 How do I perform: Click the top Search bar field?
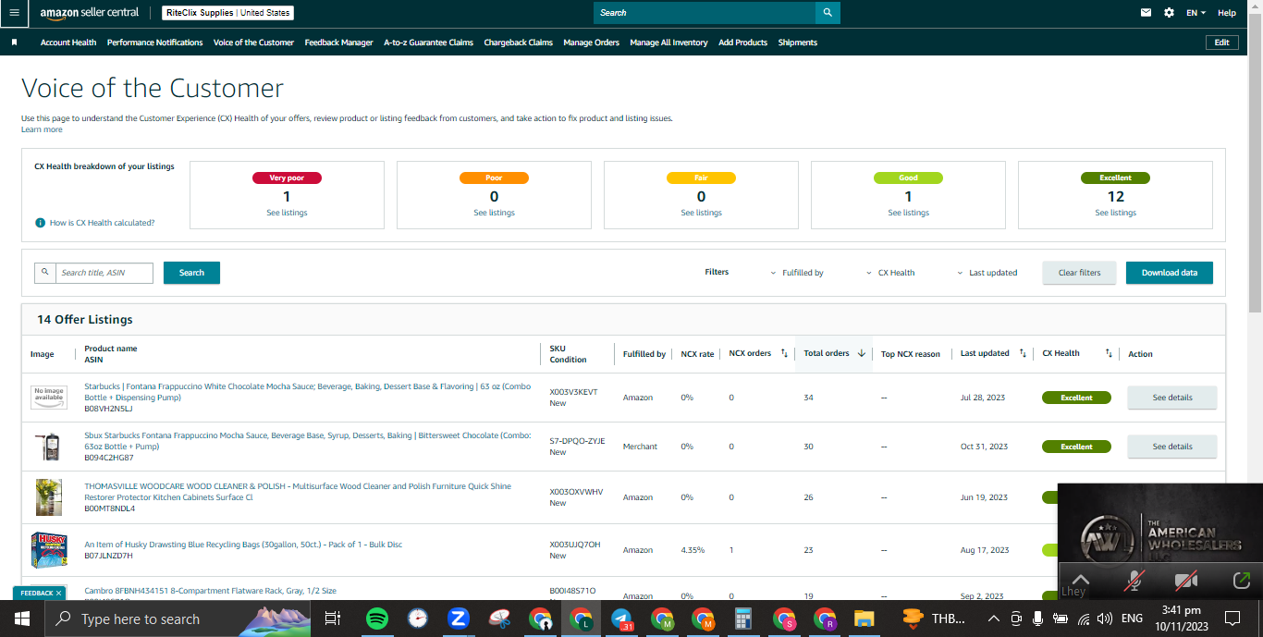coord(705,13)
